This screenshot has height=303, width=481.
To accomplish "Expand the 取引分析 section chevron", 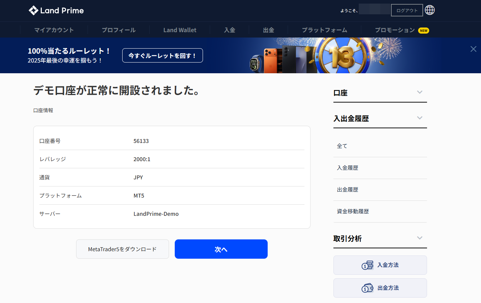I will 420,238.
